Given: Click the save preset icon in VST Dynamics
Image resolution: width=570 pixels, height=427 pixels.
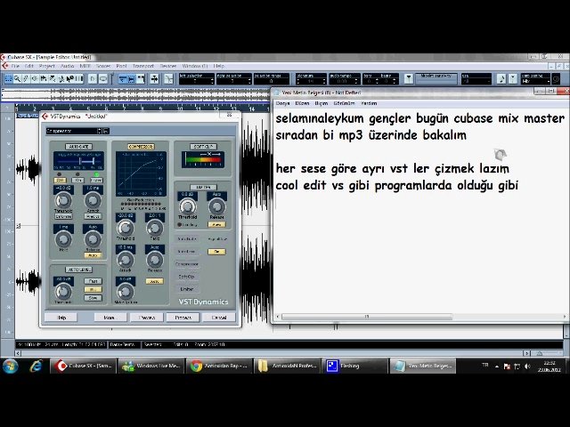Looking at the screenshot, I should click(106, 131).
